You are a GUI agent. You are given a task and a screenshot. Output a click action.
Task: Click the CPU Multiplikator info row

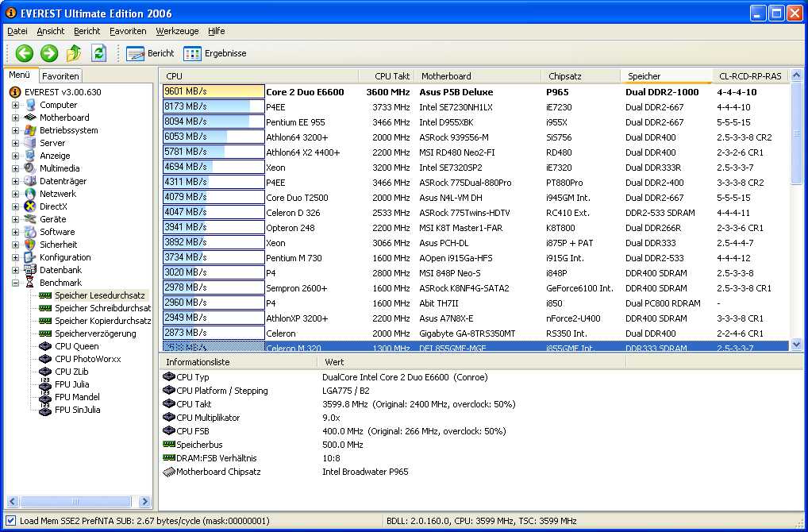pos(393,418)
